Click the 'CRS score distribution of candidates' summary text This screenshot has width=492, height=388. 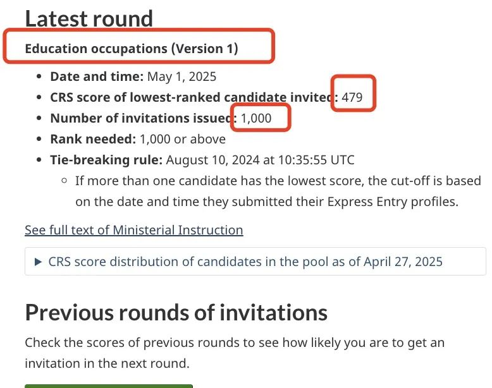[x=245, y=262]
